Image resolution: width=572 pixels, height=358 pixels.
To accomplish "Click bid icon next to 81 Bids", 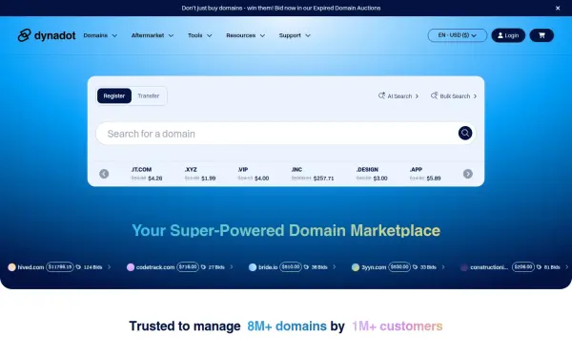I will coord(539,267).
